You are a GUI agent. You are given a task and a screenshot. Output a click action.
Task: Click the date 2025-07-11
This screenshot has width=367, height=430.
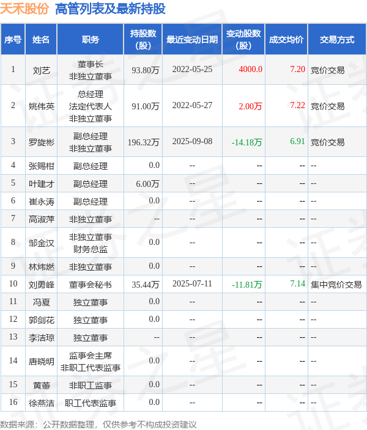click(192, 284)
